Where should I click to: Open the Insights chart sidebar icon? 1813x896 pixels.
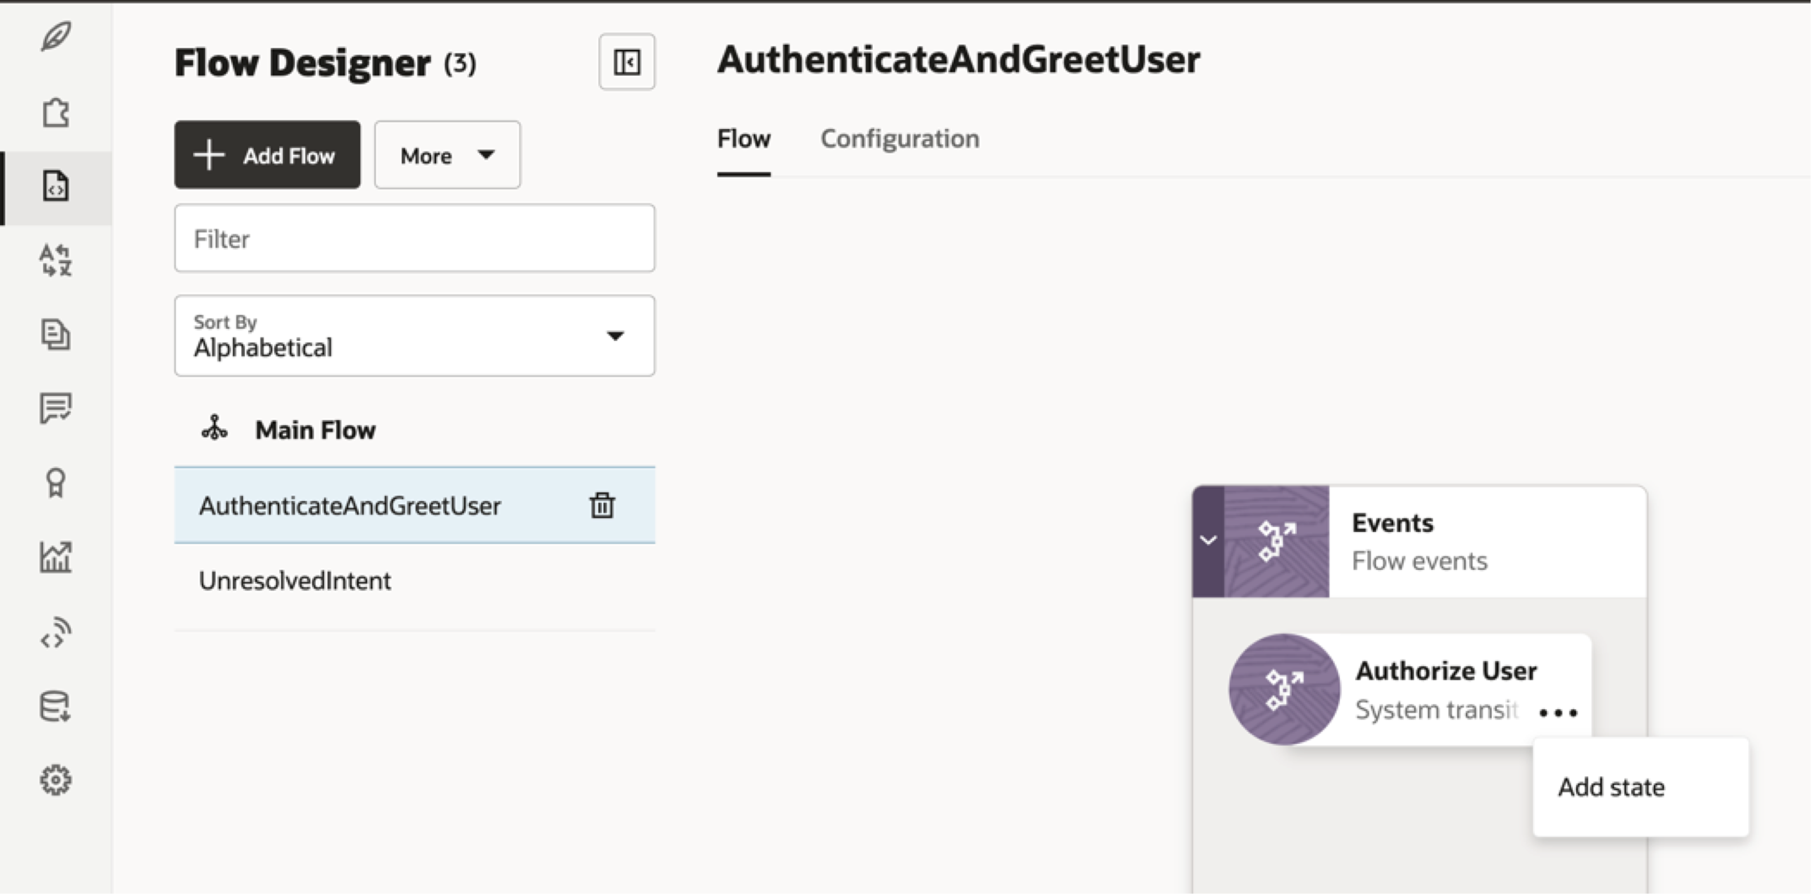(56, 556)
